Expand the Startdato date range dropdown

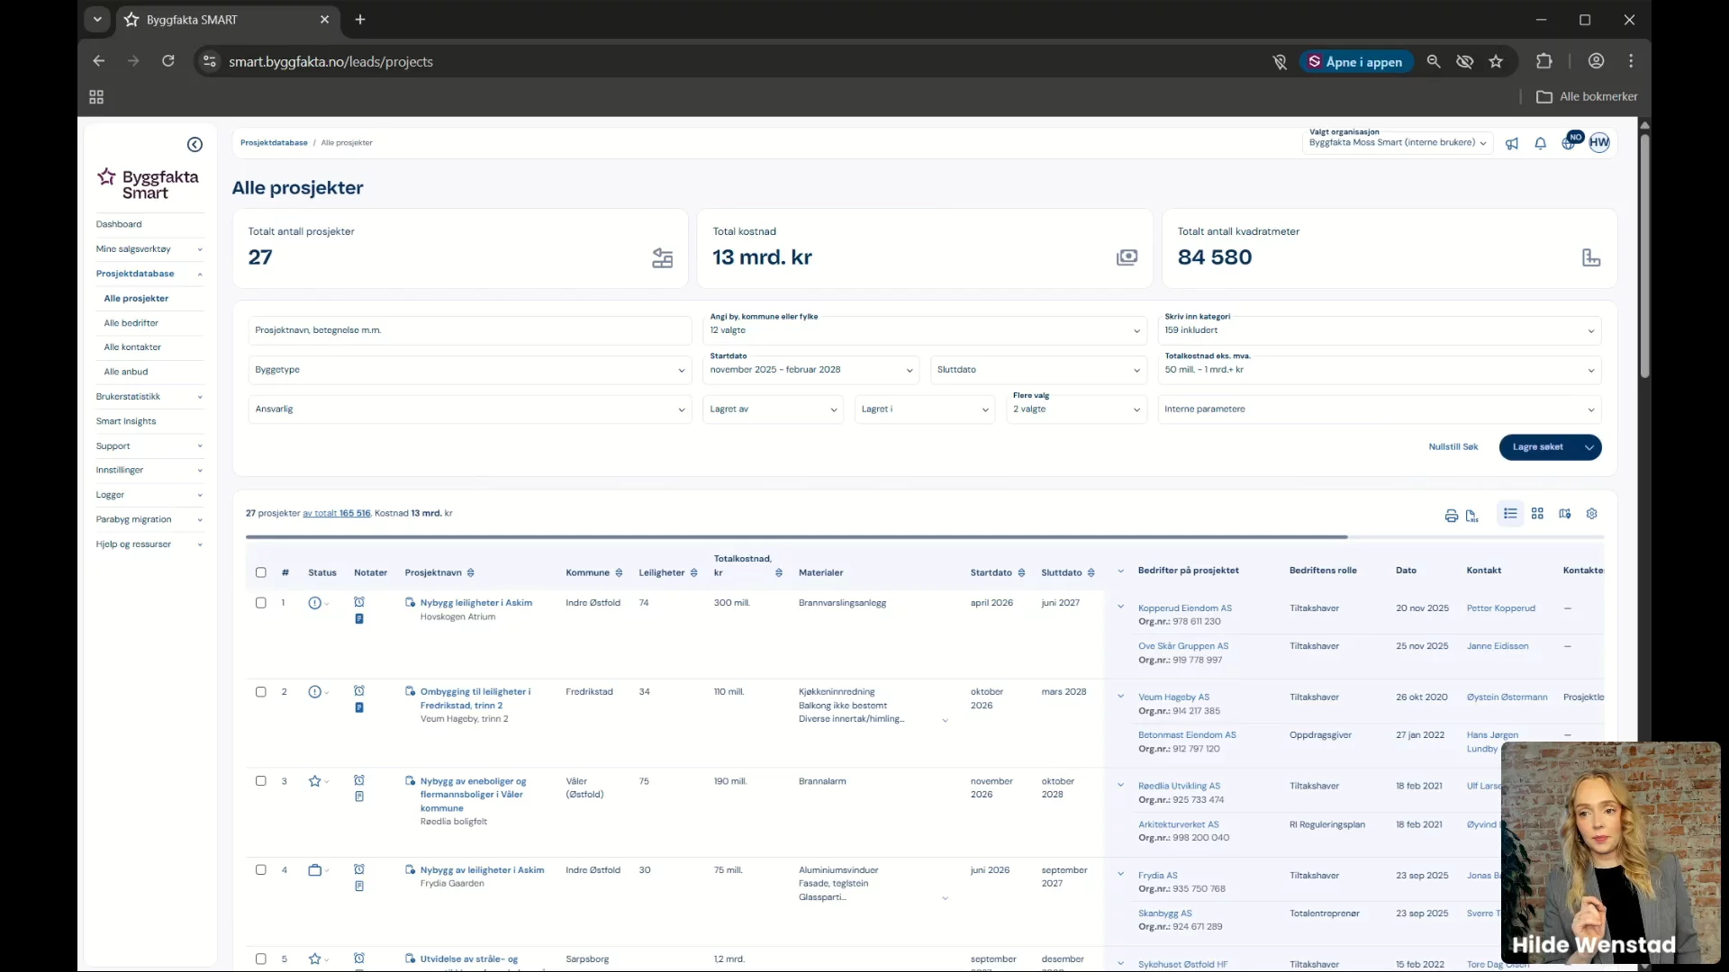[810, 370]
